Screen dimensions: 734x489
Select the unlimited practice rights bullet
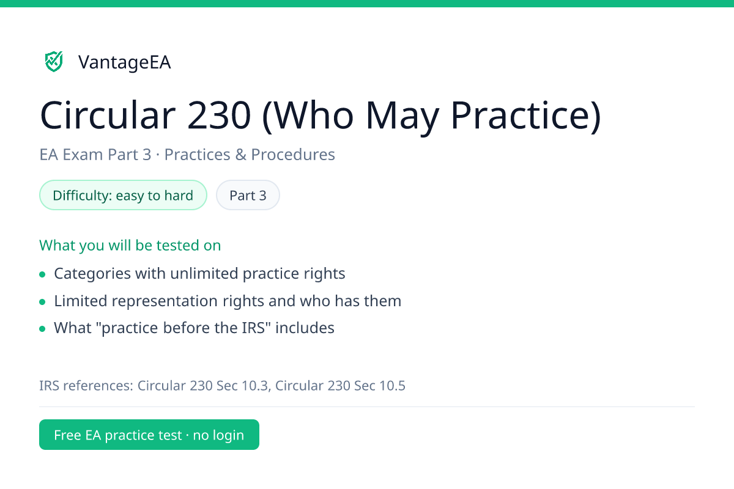tap(199, 274)
